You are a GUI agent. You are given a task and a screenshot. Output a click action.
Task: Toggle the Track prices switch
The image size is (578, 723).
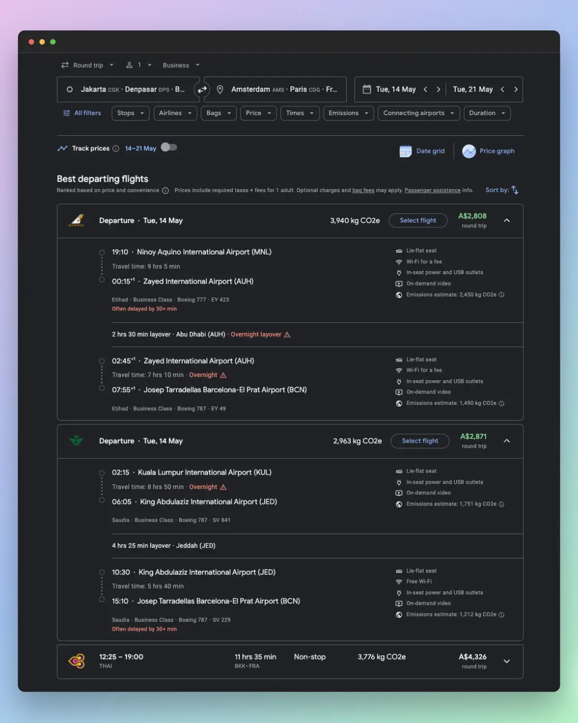[169, 147]
